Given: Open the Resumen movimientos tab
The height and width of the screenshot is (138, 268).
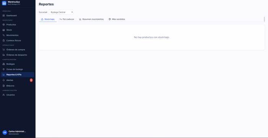Looking at the screenshot, I should click(91, 19).
